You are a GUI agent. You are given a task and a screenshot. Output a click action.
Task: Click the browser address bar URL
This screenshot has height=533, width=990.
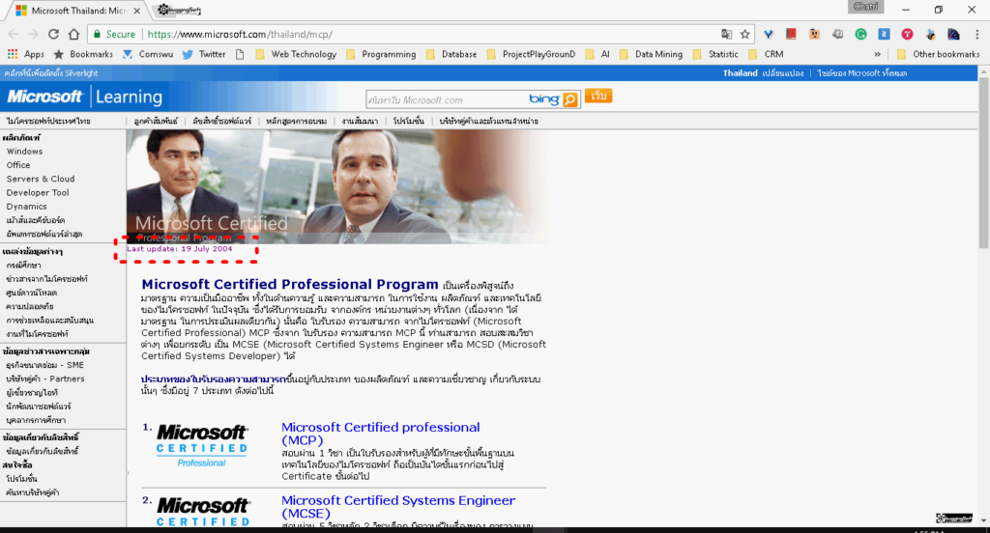tap(240, 34)
